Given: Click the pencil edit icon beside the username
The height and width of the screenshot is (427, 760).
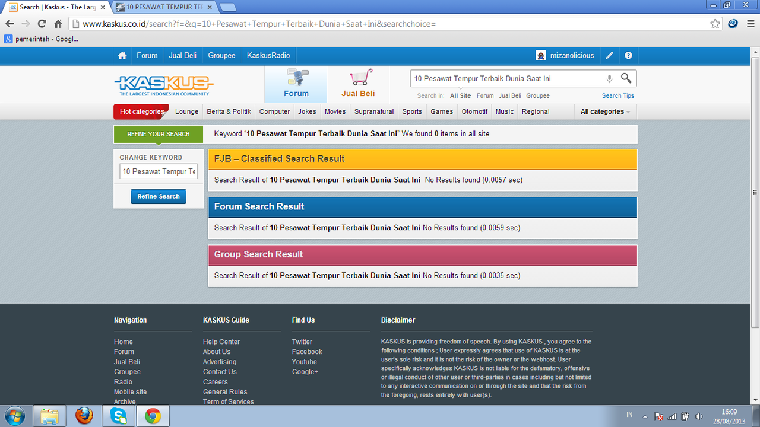Looking at the screenshot, I should click(609, 56).
